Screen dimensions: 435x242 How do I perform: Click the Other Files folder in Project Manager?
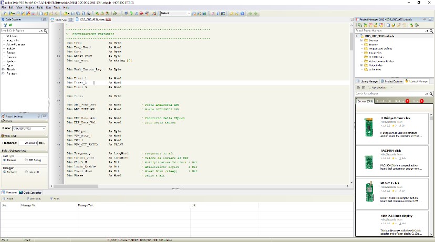coord(372,69)
